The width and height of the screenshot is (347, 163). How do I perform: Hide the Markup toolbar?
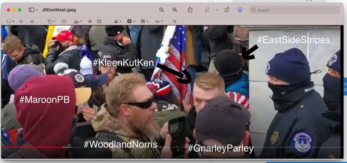[x=240, y=10]
